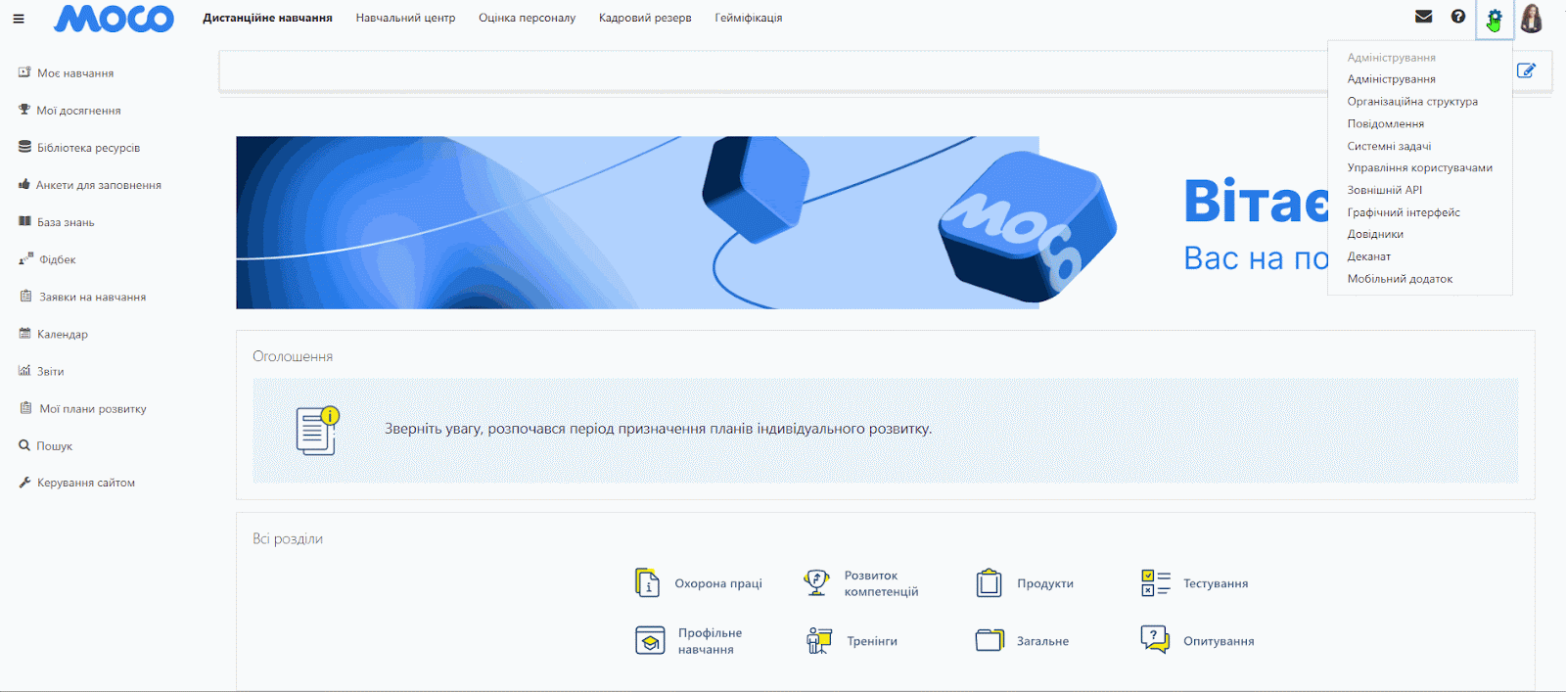Select Управління користувачами in dropdown
The width and height of the screenshot is (1566, 692).
[x=1419, y=168]
